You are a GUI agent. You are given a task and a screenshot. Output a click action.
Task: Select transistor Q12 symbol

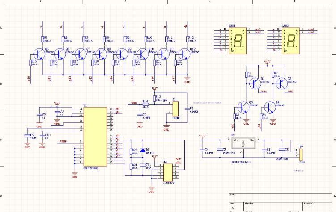183,53
